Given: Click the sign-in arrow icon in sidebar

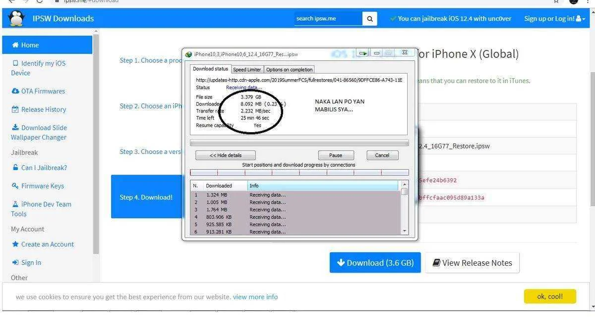Looking at the screenshot, I should coord(15,263).
